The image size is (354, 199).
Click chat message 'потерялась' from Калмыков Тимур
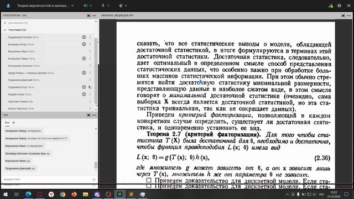click(x=23, y=131)
